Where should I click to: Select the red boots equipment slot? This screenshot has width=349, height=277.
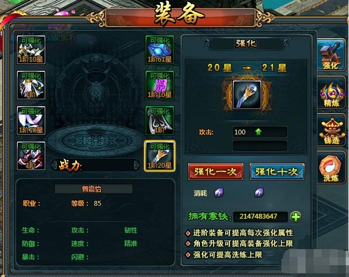tap(31, 156)
